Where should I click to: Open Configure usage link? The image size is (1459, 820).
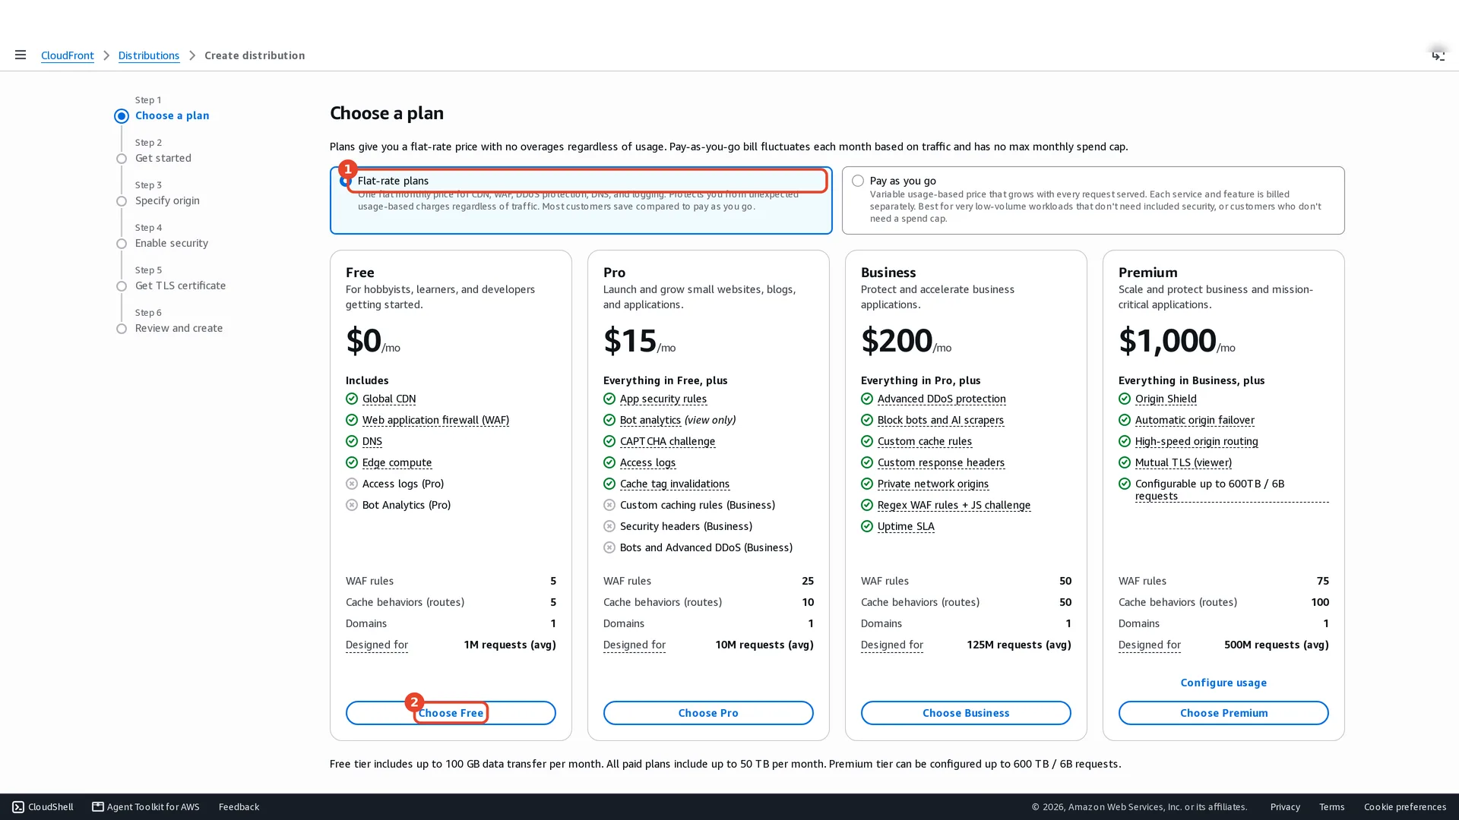pos(1223,683)
